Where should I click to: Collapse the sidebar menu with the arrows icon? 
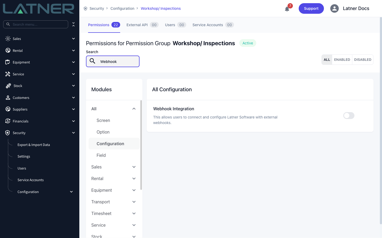point(73,24)
